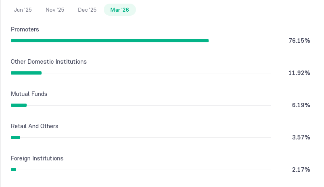Click the active Mar '26 tab
324x187 pixels.
coord(120,10)
